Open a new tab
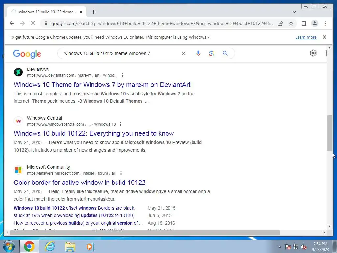The image size is (337, 253). coord(93,12)
